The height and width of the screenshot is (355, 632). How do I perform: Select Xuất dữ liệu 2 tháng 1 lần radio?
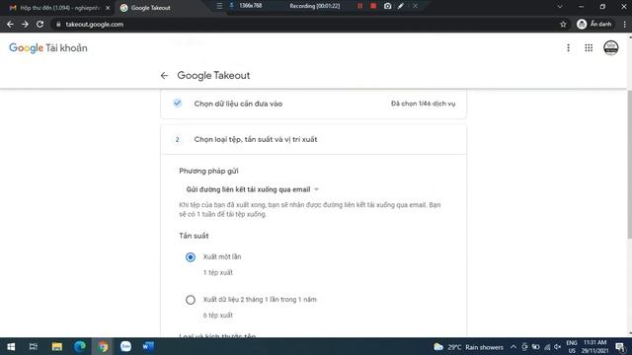click(191, 300)
